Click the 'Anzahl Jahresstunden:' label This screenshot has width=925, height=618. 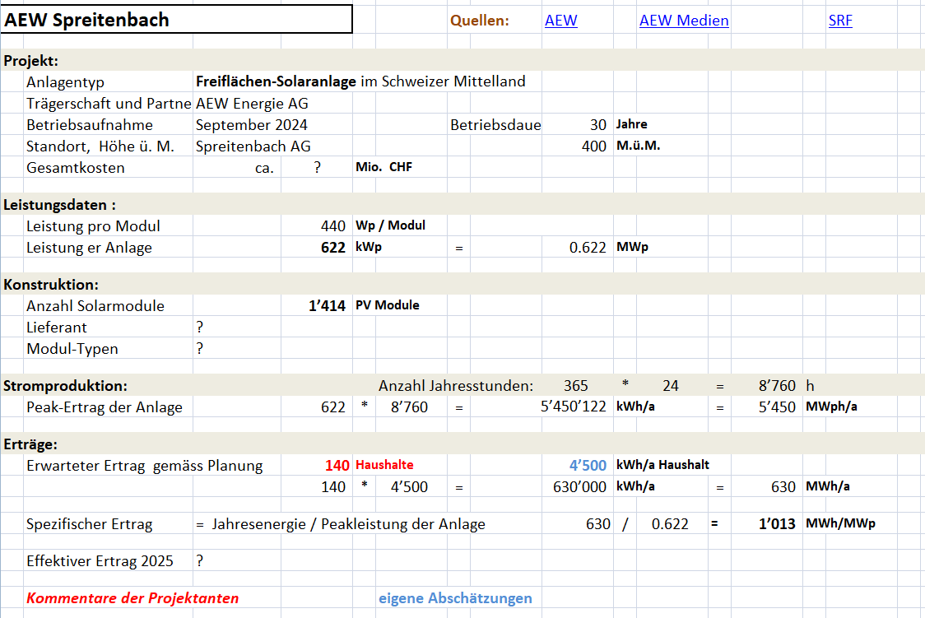pos(455,386)
